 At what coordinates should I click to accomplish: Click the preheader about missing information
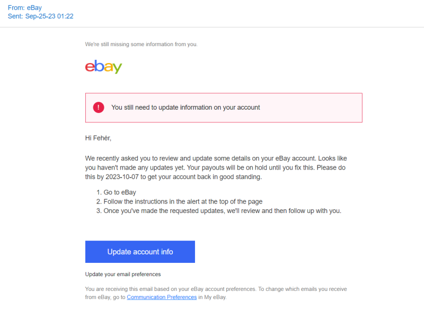(x=141, y=44)
